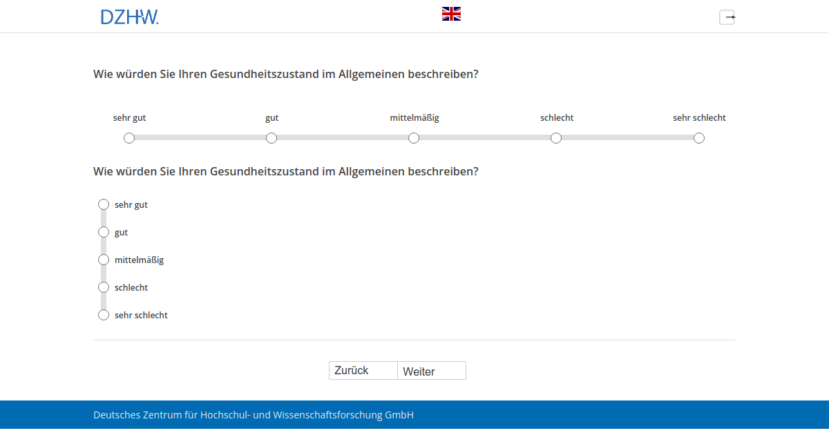Click the middle 'mittelmäßig' slider point
The height and width of the screenshot is (435, 829).
[x=414, y=138]
